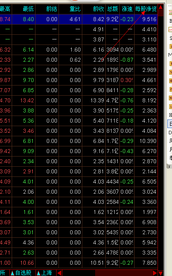Open the red line chart icon
Image resolution: width=172 pixels, height=276 pixels.
coord(170,30)
